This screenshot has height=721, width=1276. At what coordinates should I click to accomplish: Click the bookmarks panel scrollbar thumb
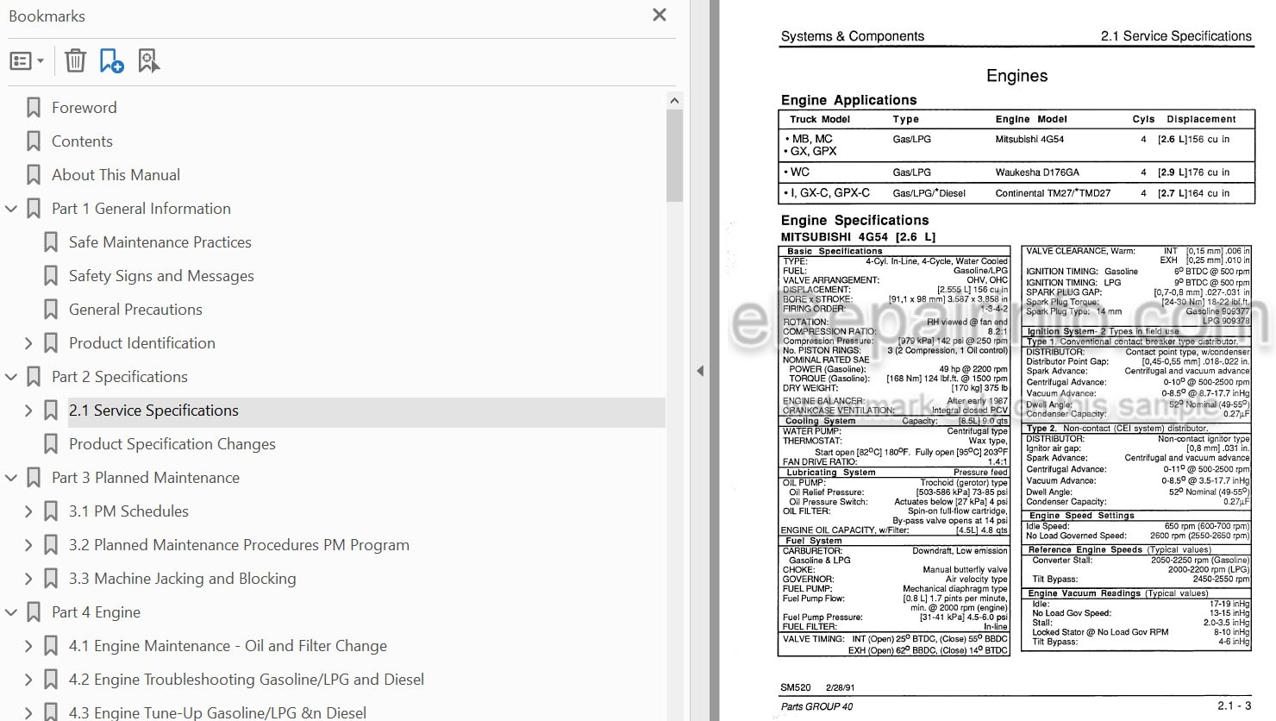674,155
